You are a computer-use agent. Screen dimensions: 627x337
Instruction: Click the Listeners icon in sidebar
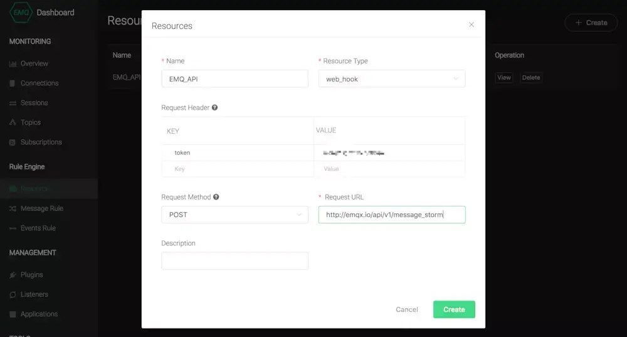click(13, 294)
